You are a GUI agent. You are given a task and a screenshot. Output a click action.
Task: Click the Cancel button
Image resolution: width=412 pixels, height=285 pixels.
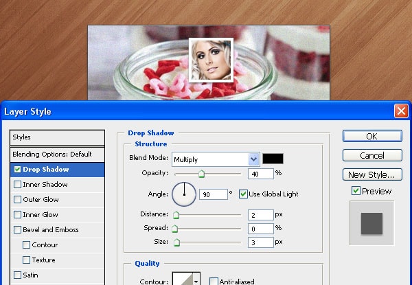click(x=372, y=155)
